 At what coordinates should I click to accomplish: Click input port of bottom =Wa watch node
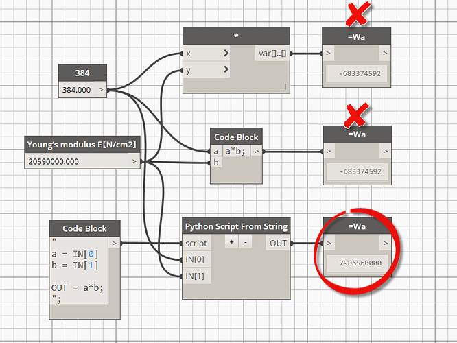329,243
